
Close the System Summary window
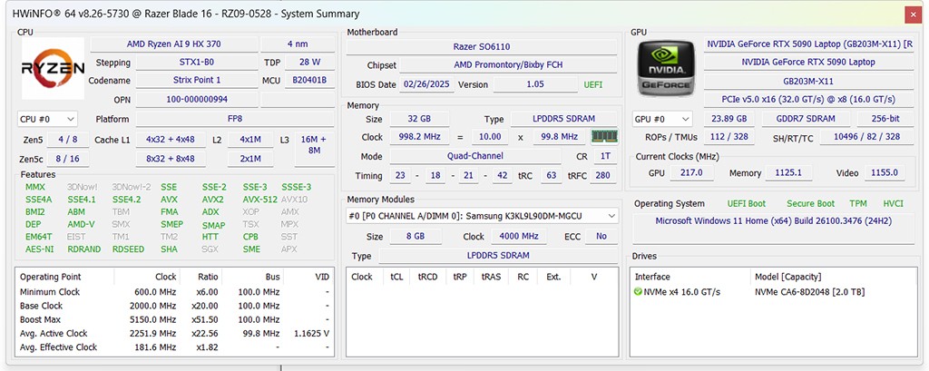(911, 14)
